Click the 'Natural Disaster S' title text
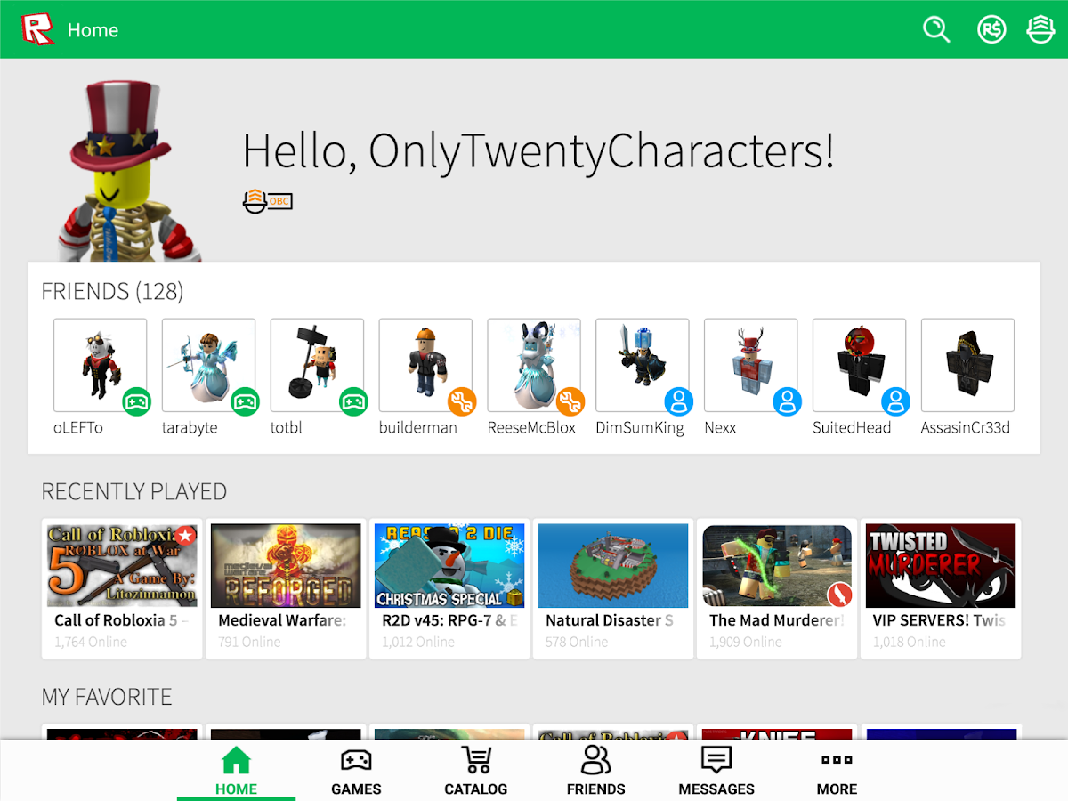1068x801 pixels. 610,620
